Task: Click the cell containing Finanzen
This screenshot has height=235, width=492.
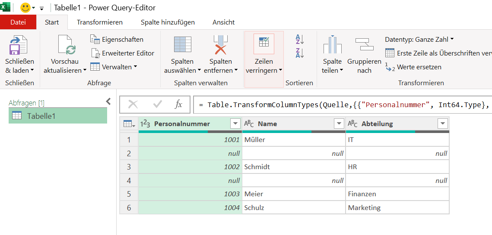Action: tap(397, 194)
